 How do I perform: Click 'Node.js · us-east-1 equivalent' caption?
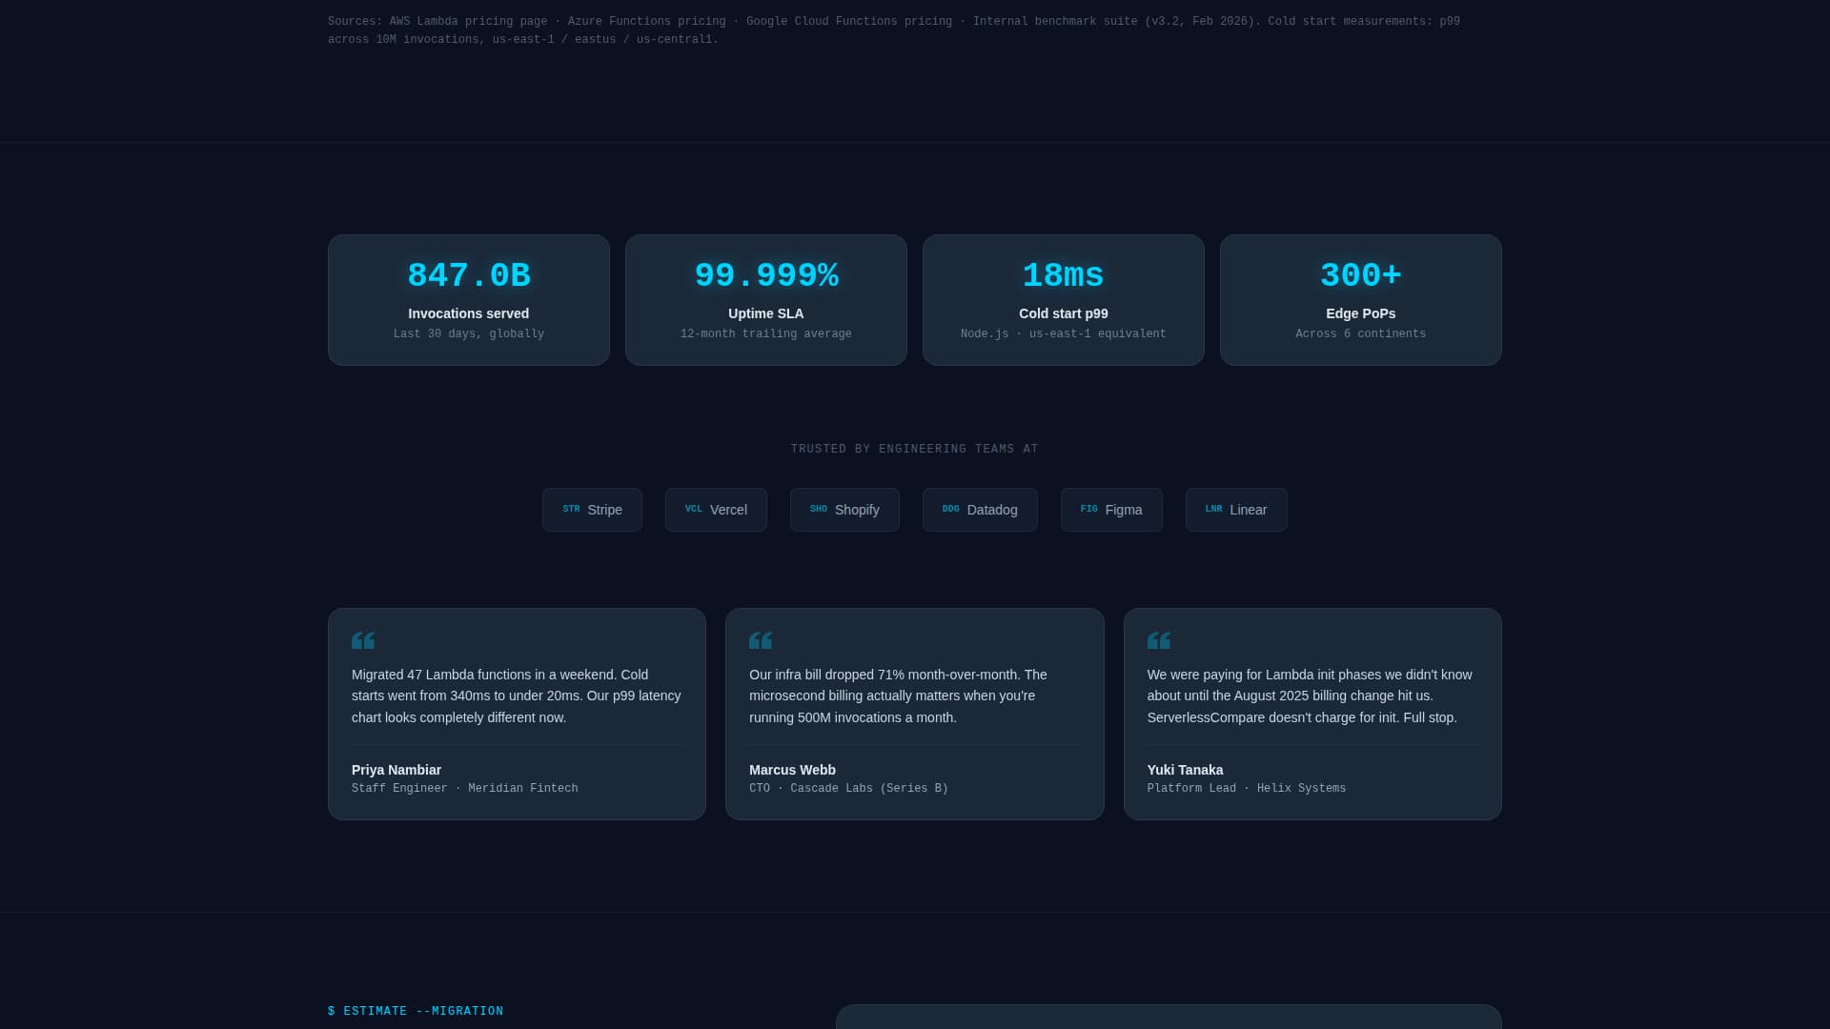coord(1064,334)
